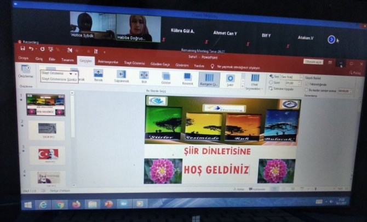Apply the Göster (Reveal) transition
The width and height of the screenshot is (367, 222).
166,77
